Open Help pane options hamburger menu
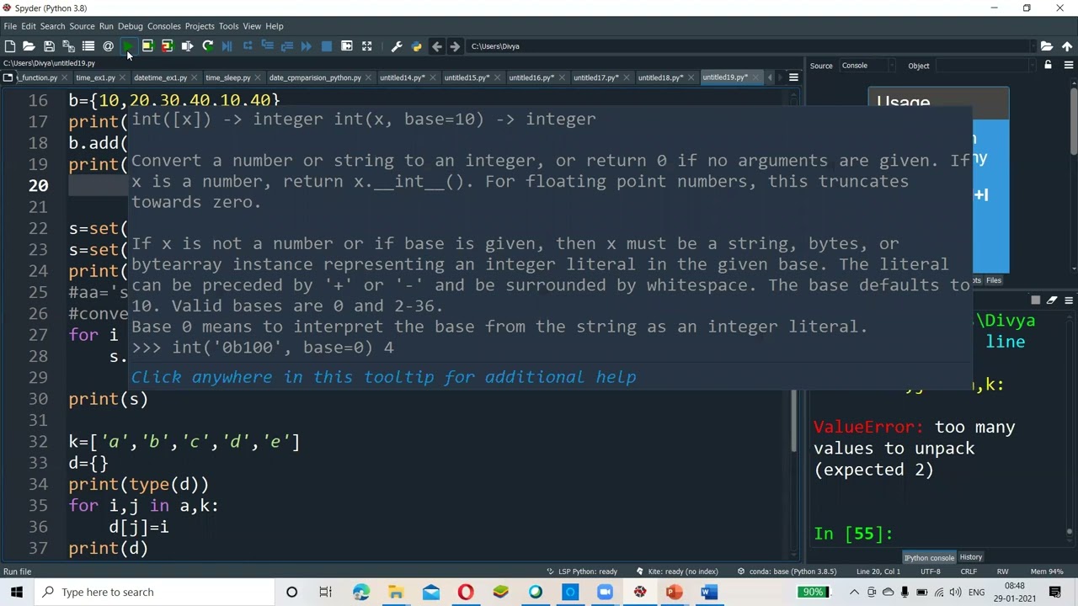 coord(1068,65)
